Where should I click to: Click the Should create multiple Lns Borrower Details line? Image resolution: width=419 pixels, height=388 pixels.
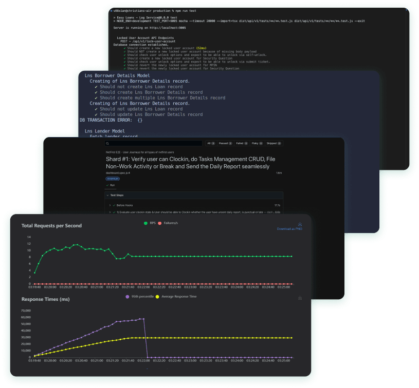tap(160, 98)
